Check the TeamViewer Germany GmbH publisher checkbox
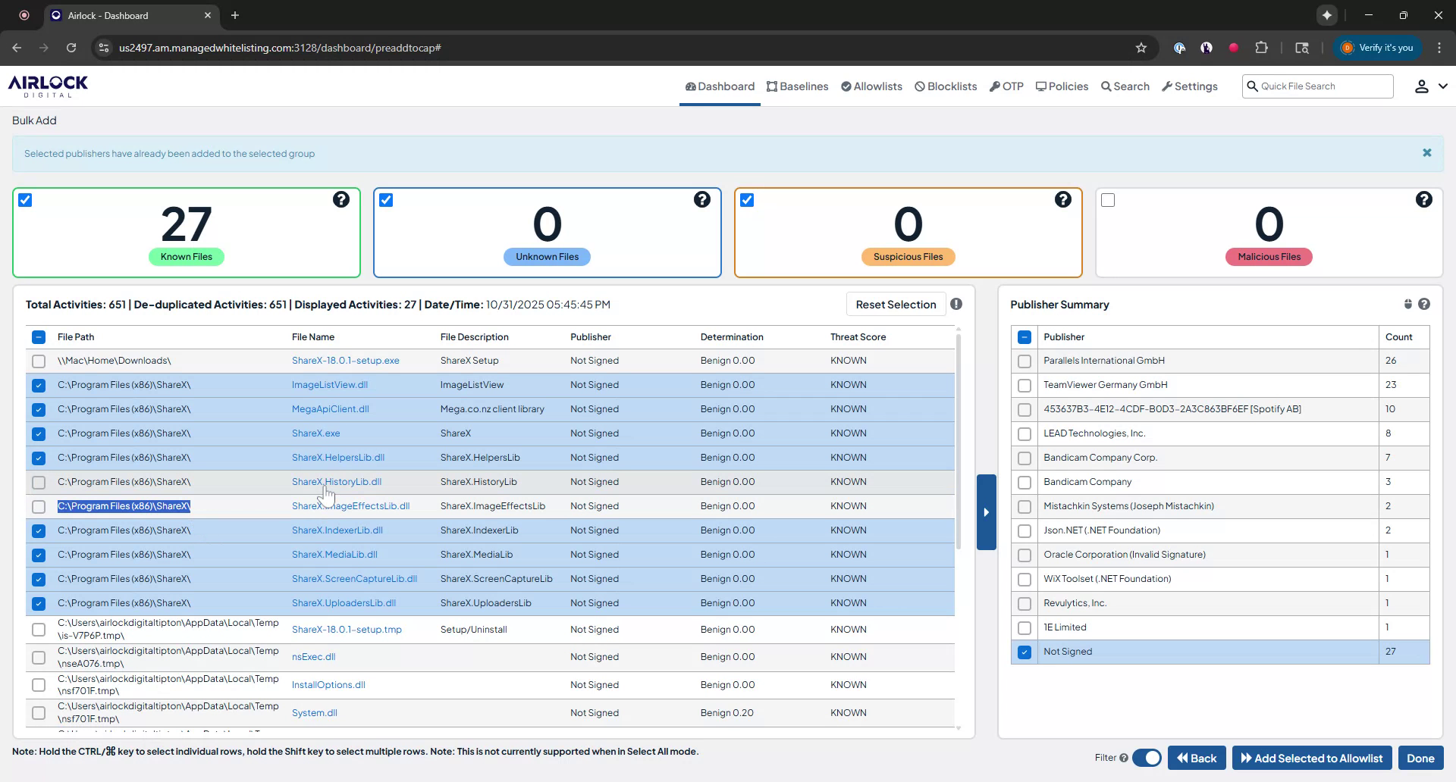The height and width of the screenshot is (782, 1456). (x=1024, y=385)
